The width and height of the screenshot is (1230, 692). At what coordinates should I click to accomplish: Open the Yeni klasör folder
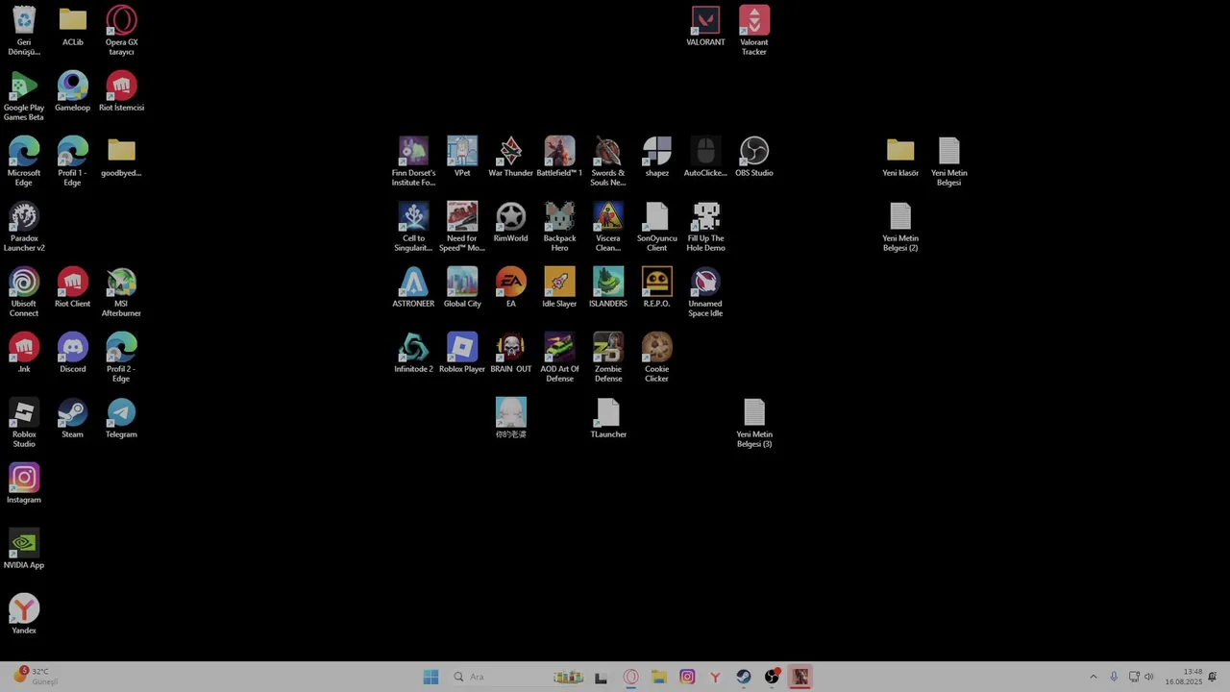click(x=900, y=152)
